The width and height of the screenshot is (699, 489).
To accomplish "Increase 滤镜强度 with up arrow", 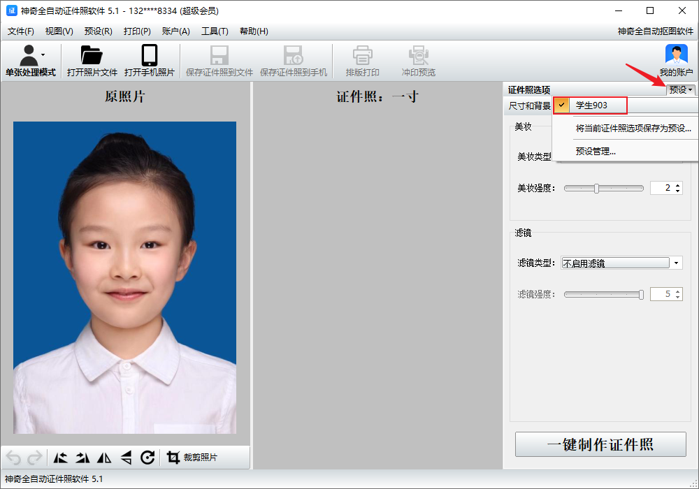I will (677, 291).
